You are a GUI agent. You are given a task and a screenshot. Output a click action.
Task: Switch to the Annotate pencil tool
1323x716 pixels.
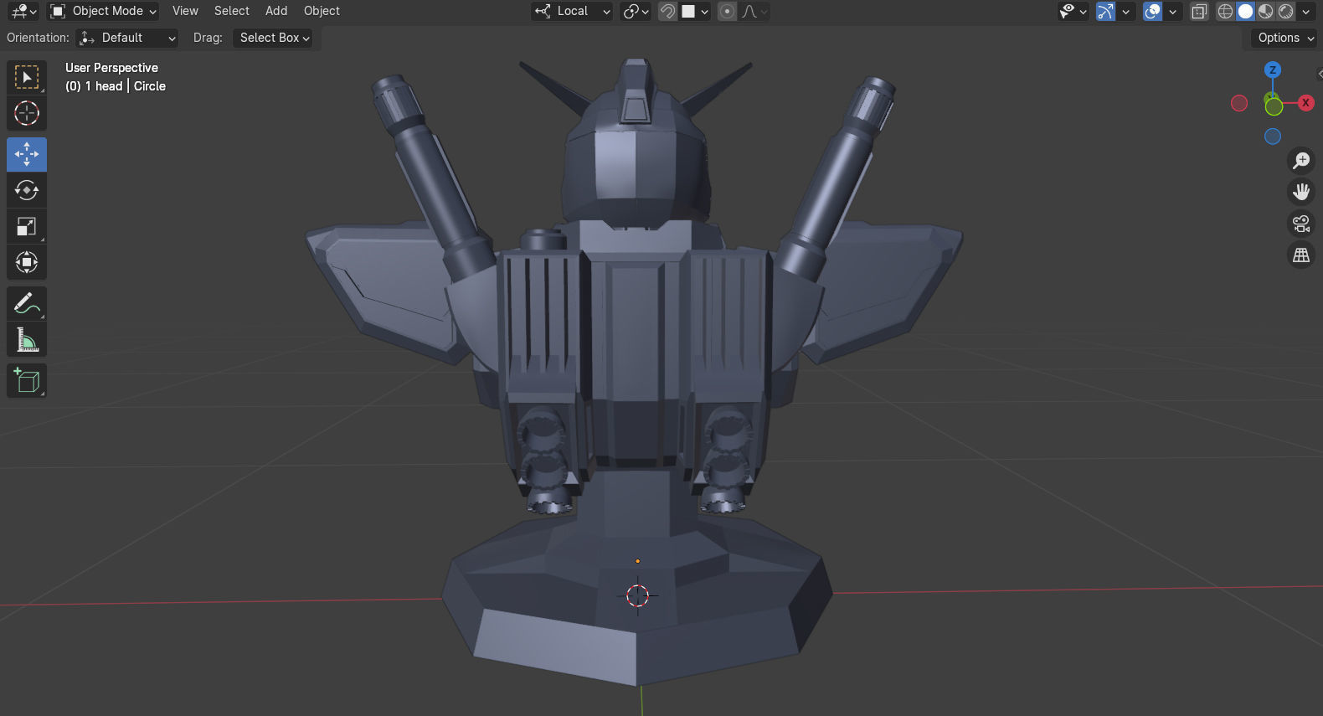point(27,303)
